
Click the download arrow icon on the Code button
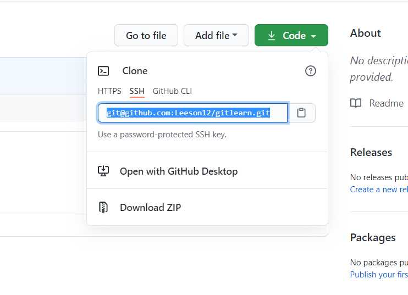[272, 36]
